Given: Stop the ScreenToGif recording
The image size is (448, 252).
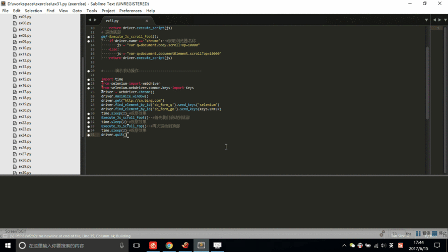Looking at the screenshot, I should click(439, 233).
